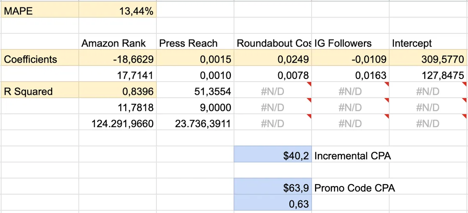Click the Incremental CPA label
Screen dimensions: 468x213
(x=353, y=156)
